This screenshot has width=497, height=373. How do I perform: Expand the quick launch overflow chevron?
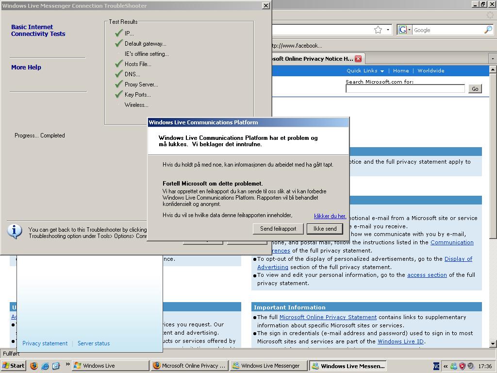pyautogui.click(x=67, y=364)
